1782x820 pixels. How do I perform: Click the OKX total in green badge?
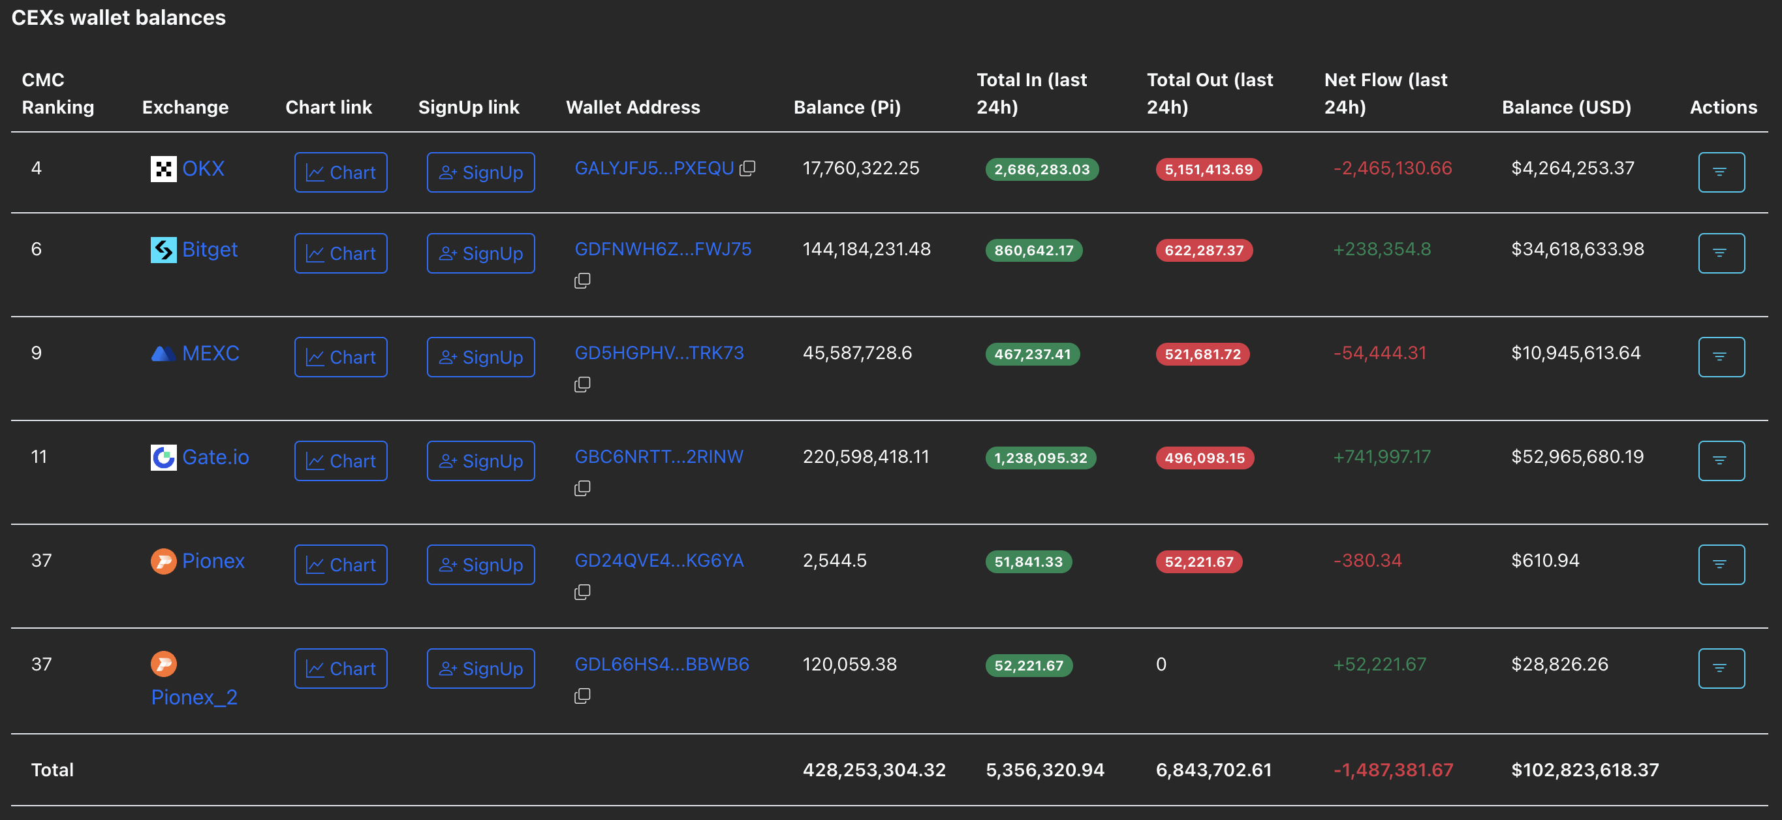click(x=1041, y=170)
